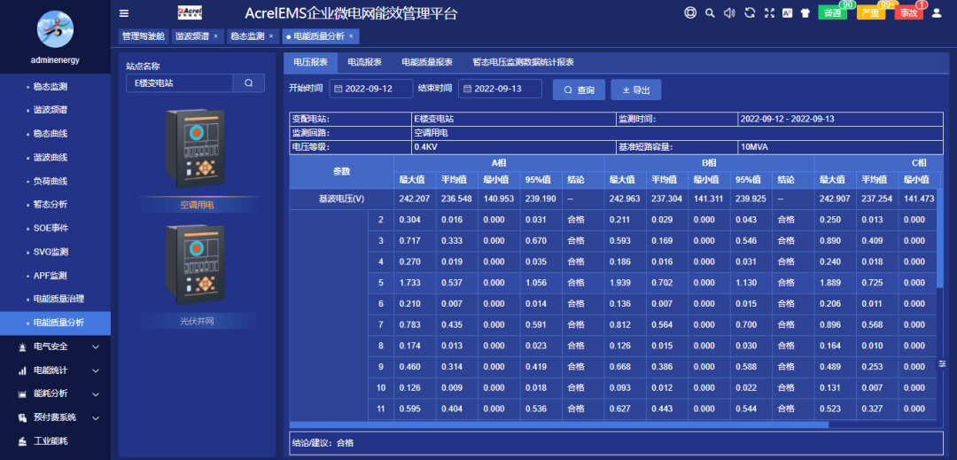Click the vertical table scrollbar

pyautogui.click(x=940, y=238)
